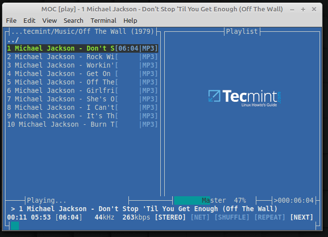328x237 pixels.
Task: Click the window title bar text
Action: pos(162,9)
